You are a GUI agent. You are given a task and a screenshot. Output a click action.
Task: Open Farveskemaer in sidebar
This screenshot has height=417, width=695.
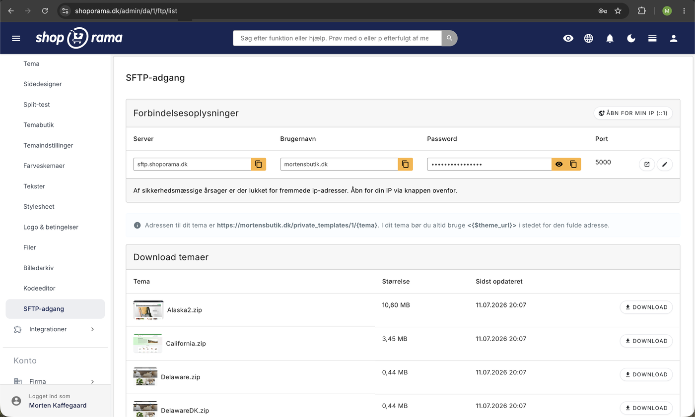(x=44, y=166)
